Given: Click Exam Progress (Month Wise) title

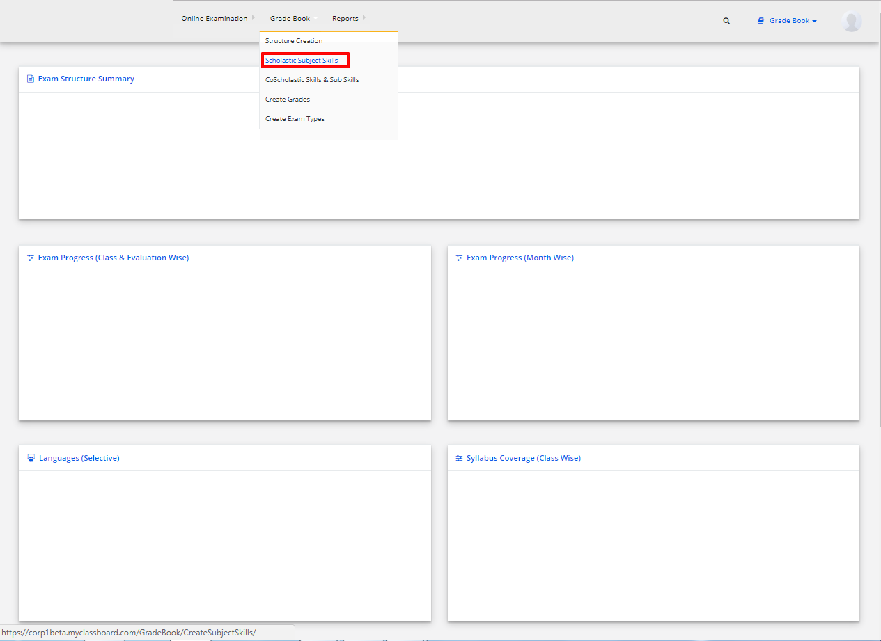Looking at the screenshot, I should [520, 258].
